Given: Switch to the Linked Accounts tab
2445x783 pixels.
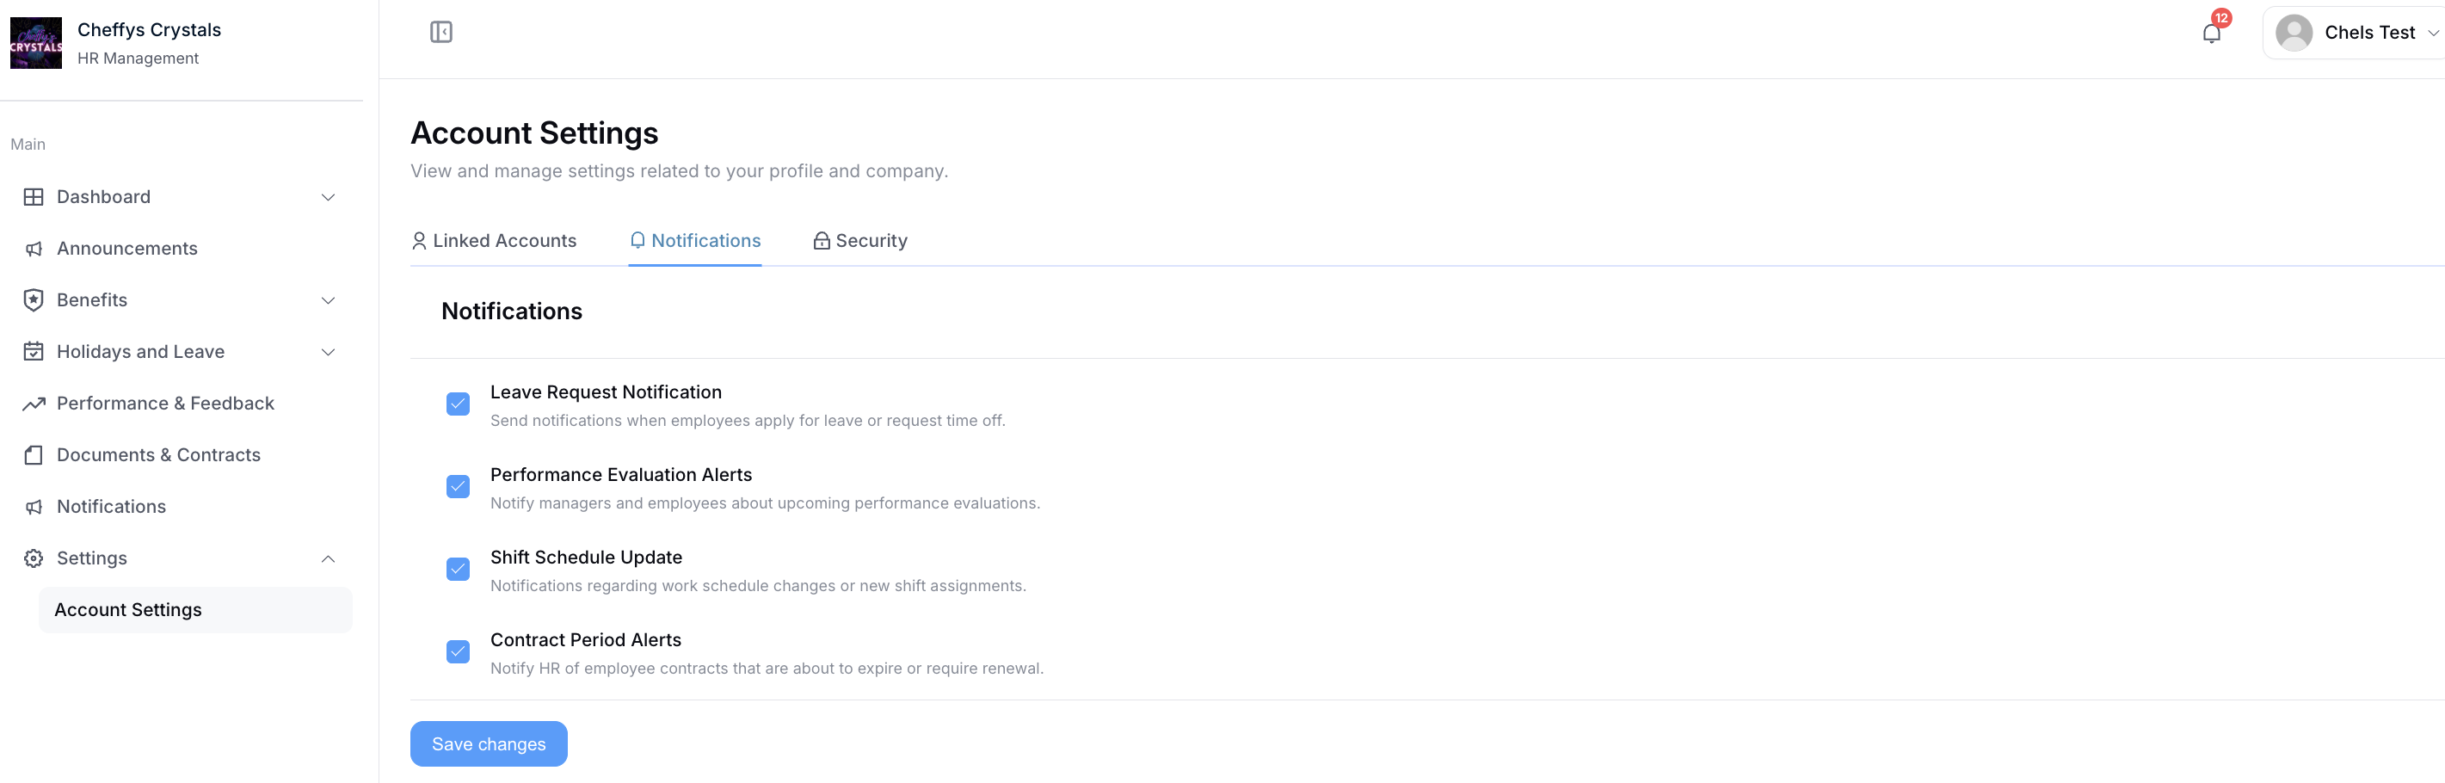Looking at the screenshot, I should (494, 241).
